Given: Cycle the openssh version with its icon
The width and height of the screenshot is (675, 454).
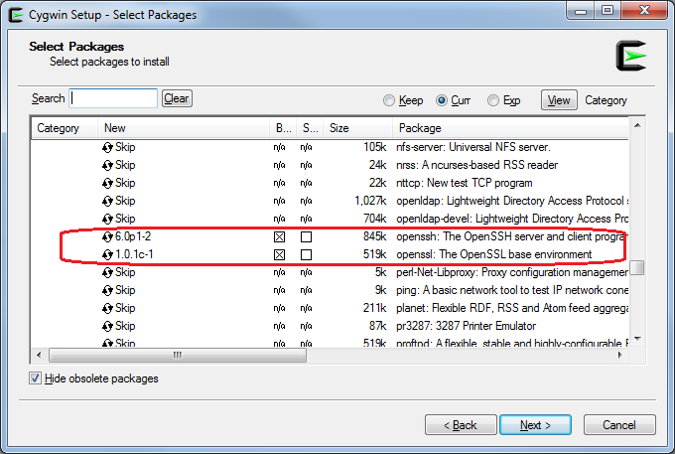Looking at the screenshot, I should (x=107, y=236).
